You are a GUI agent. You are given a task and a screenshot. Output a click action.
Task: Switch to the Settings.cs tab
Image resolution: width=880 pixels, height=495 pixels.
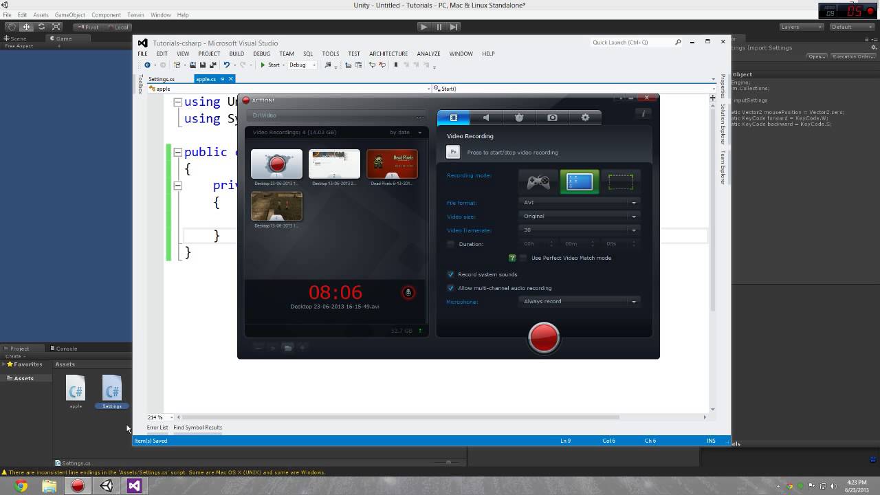coord(162,79)
